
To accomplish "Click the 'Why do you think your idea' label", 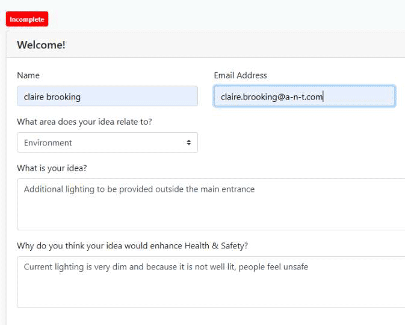I will pyautogui.click(x=132, y=245).
